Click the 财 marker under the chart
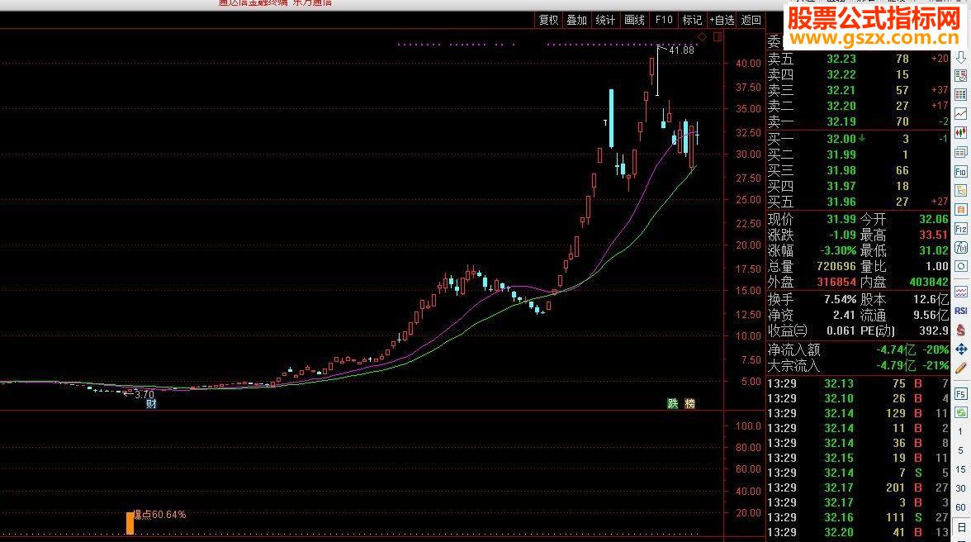This screenshot has height=542, width=971. click(151, 404)
